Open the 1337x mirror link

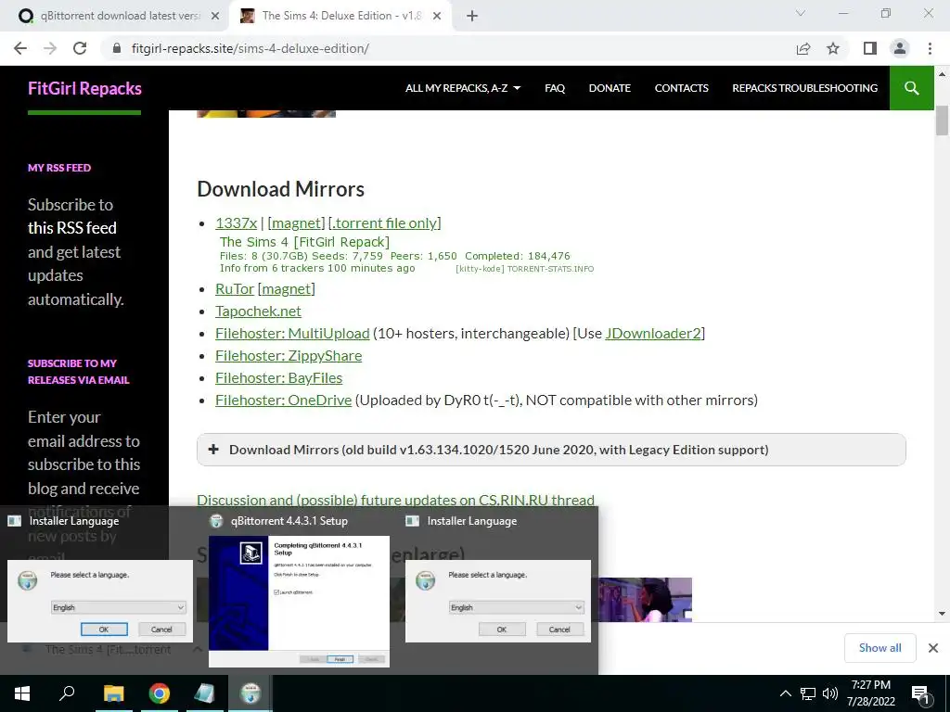coord(237,222)
